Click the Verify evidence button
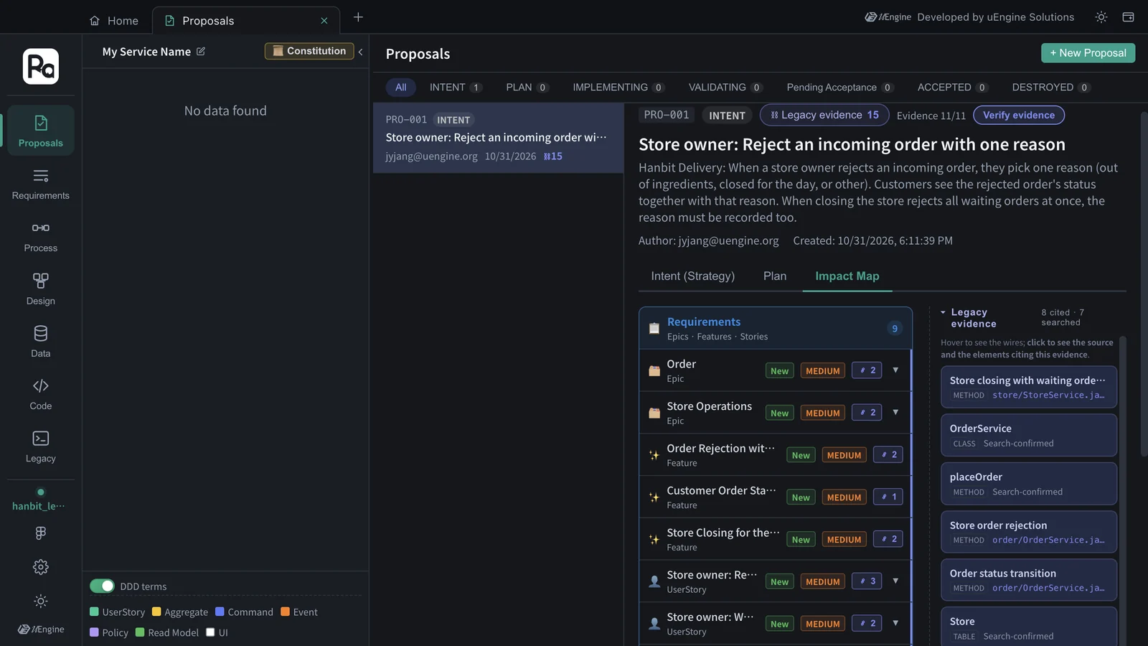 coord(1018,116)
